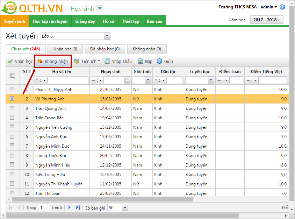
Task: Open calendar picker in Ngày sinh filter
Action: (127, 80)
